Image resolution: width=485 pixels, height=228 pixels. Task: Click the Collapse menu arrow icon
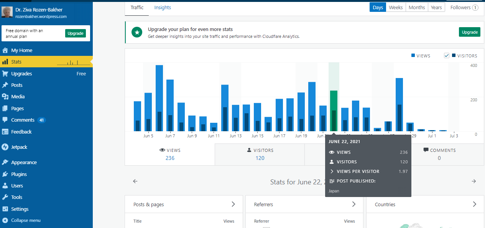5,220
